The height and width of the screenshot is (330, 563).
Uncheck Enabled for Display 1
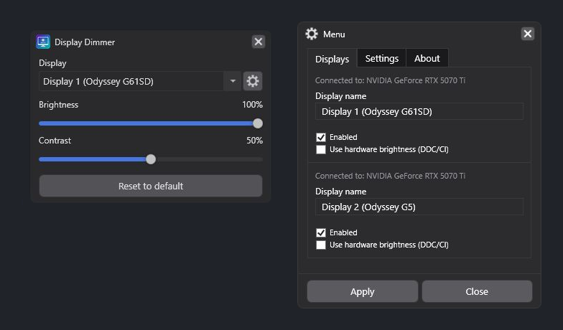[x=320, y=138]
